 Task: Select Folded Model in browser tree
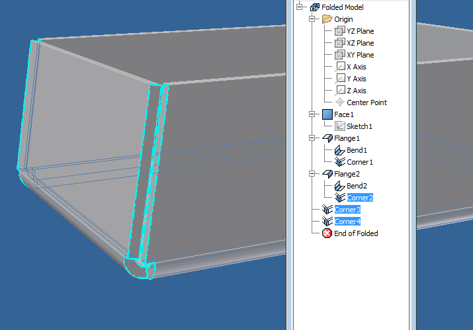point(343,7)
